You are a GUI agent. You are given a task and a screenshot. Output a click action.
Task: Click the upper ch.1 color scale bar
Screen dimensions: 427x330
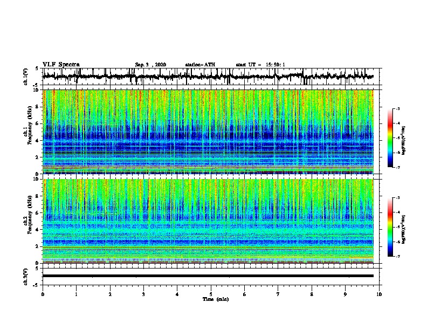pyautogui.click(x=390, y=138)
